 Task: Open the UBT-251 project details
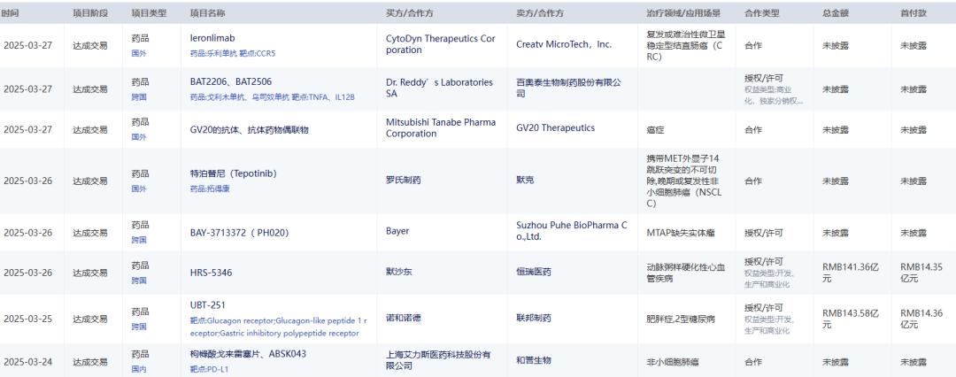(x=208, y=305)
